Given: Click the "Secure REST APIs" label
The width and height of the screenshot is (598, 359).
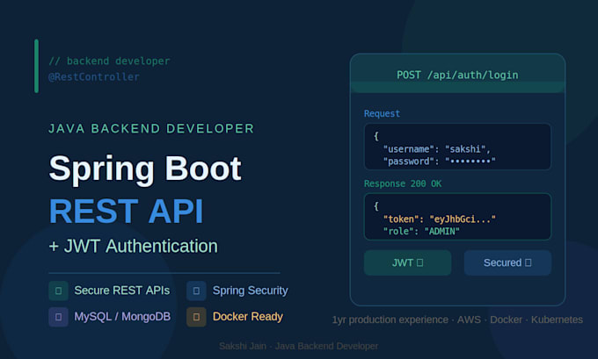Looking at the screenshot, I should point(122,291).
